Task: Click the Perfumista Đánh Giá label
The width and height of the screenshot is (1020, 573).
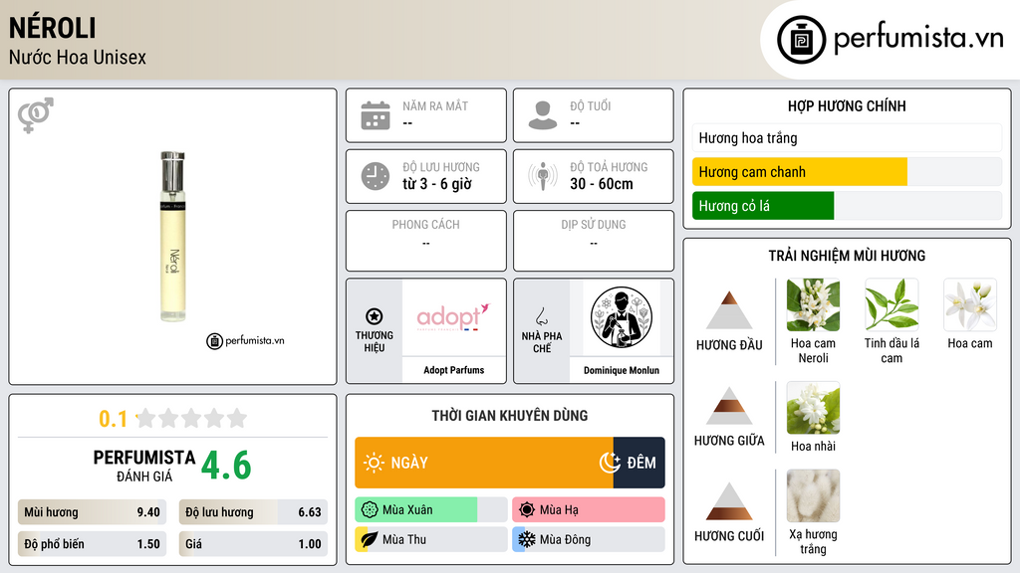Action: [x=144, y=466]
